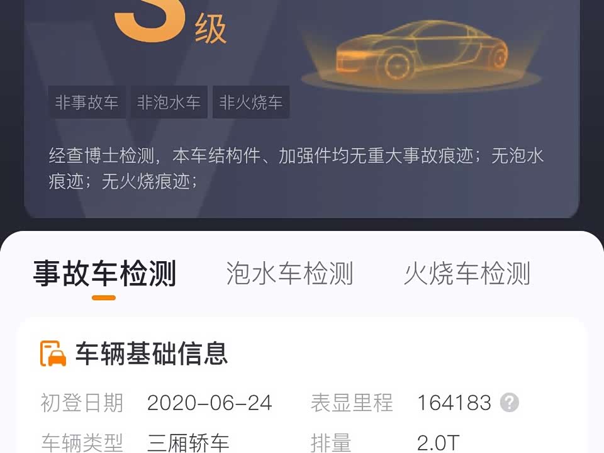The height and width of the screenshot is (453, 604).
Task: Tap the large orange S grade letter
Action: point(150,20)
